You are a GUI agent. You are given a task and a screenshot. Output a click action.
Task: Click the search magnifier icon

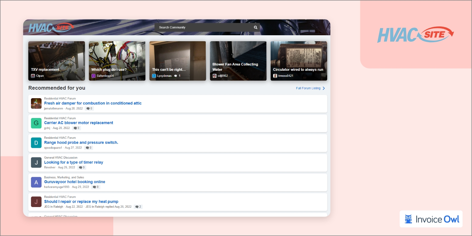(256, 27)
